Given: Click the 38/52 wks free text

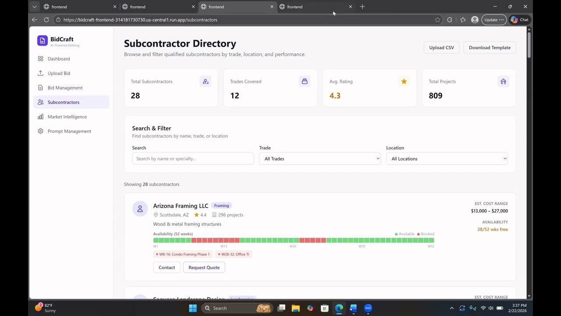Looking at the screenshot, I should pos(493,229).
